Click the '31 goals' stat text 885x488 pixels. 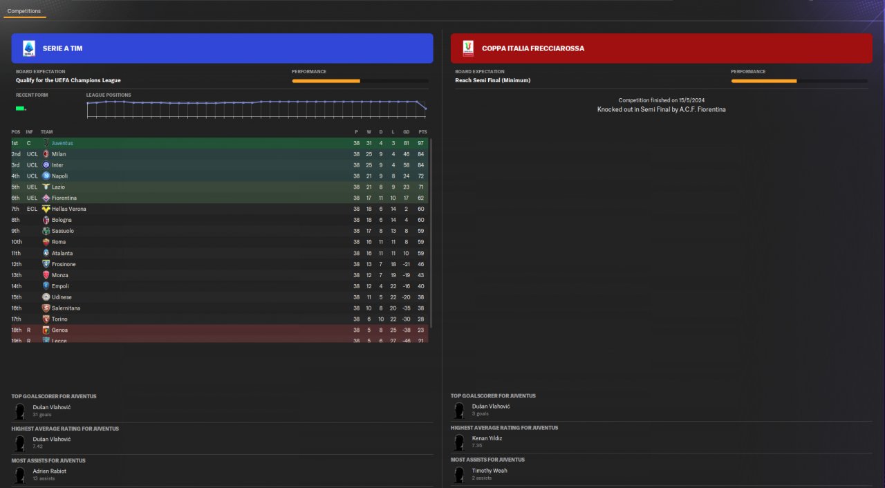pyautogui.click(x=41, y=415)
